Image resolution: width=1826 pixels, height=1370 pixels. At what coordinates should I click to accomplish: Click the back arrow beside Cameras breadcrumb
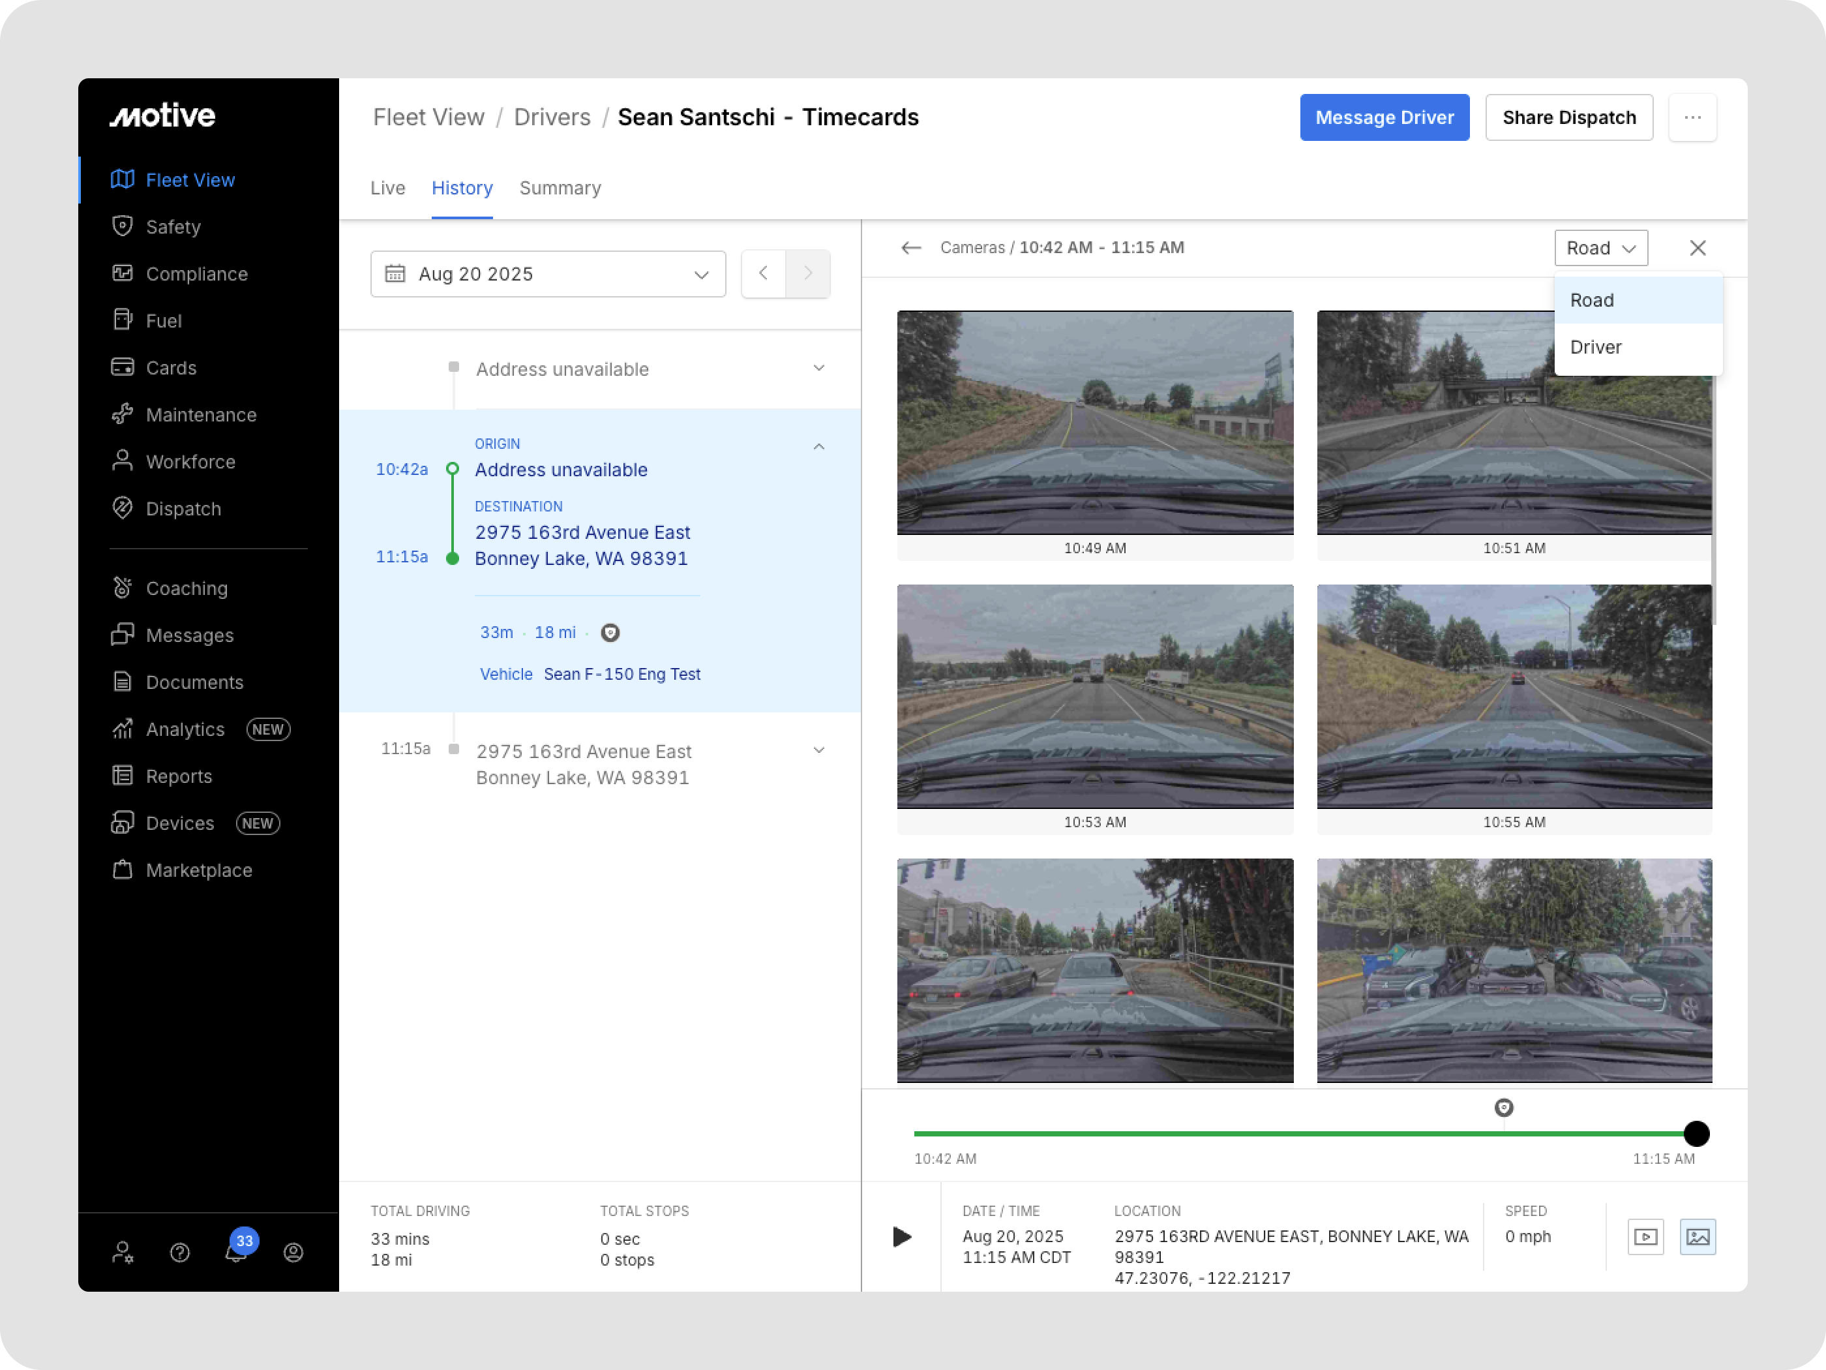(x=910, y=248)
